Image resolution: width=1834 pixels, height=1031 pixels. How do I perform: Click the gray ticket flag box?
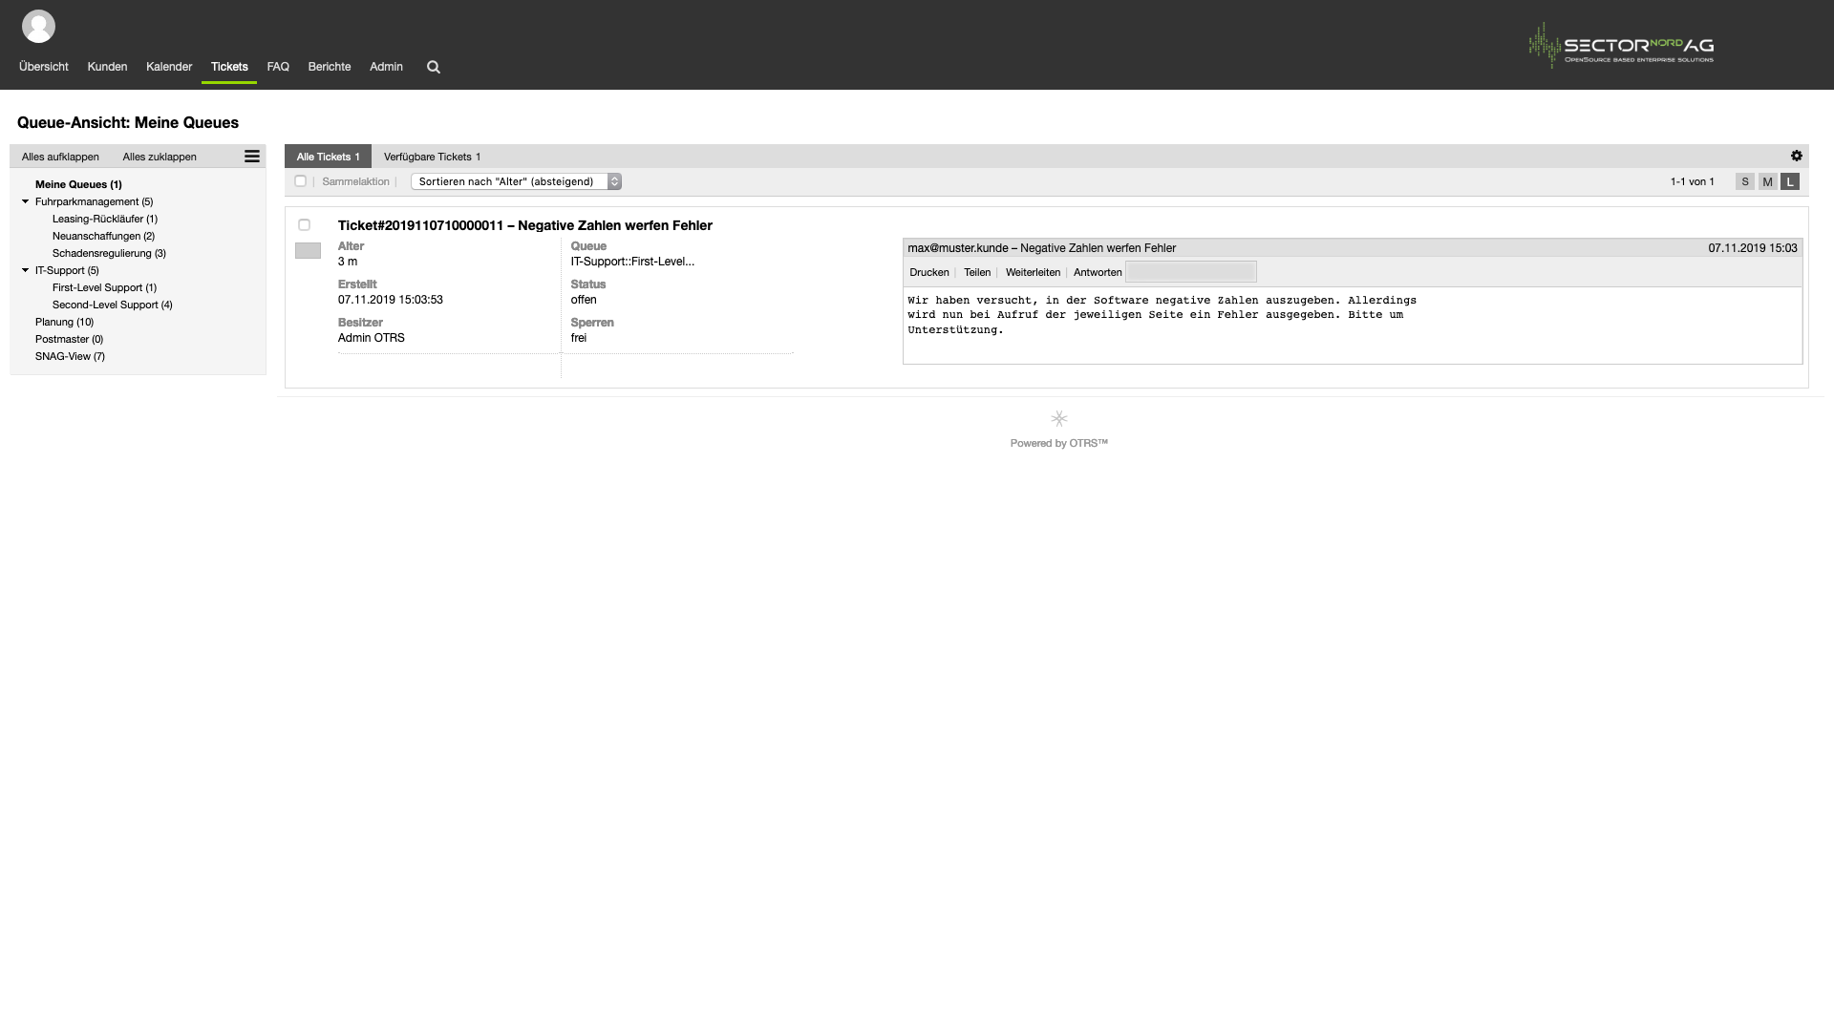tap(308, 251)
